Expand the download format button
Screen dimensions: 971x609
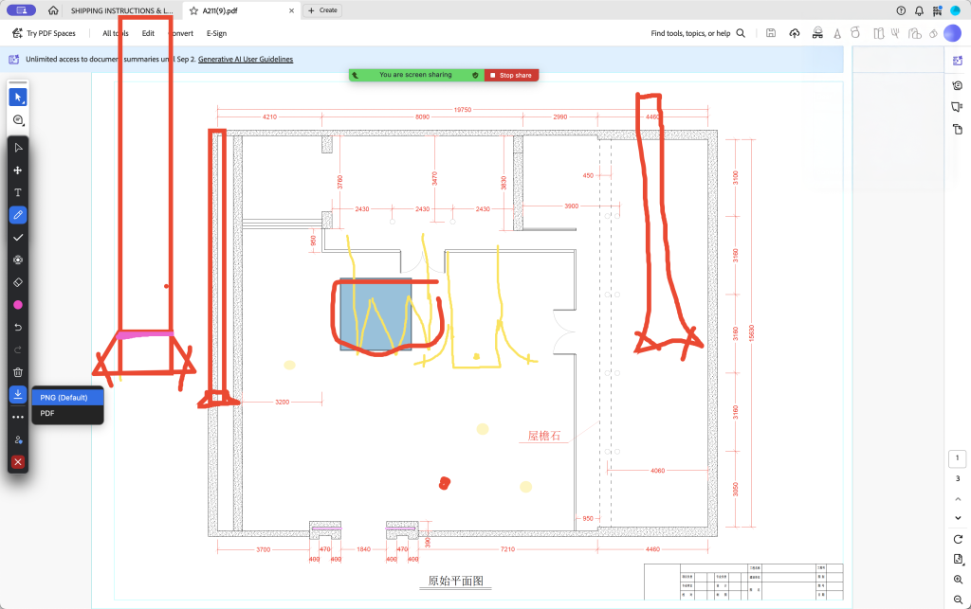point(18,394)
